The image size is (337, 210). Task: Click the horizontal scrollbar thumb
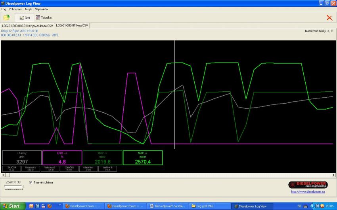[x=7, y=175]
